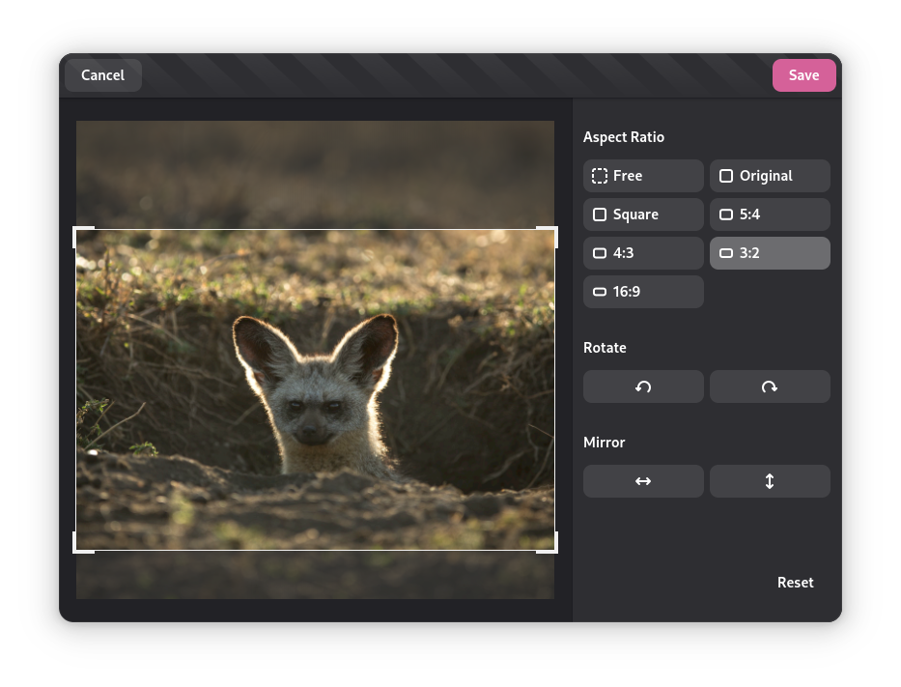Click inside the crop selection area

coord(315,389)
